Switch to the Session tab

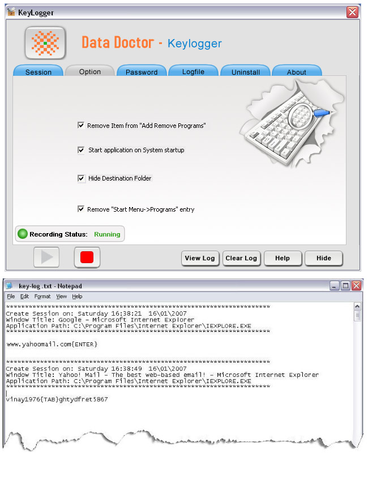click(x=38, y=72)
